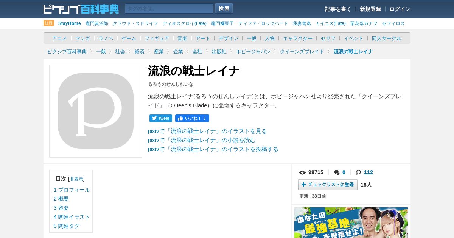Go to ピクシブ百科事典 breadcrumb root
The image size is (454, 238).
click(x=67, y=52)
